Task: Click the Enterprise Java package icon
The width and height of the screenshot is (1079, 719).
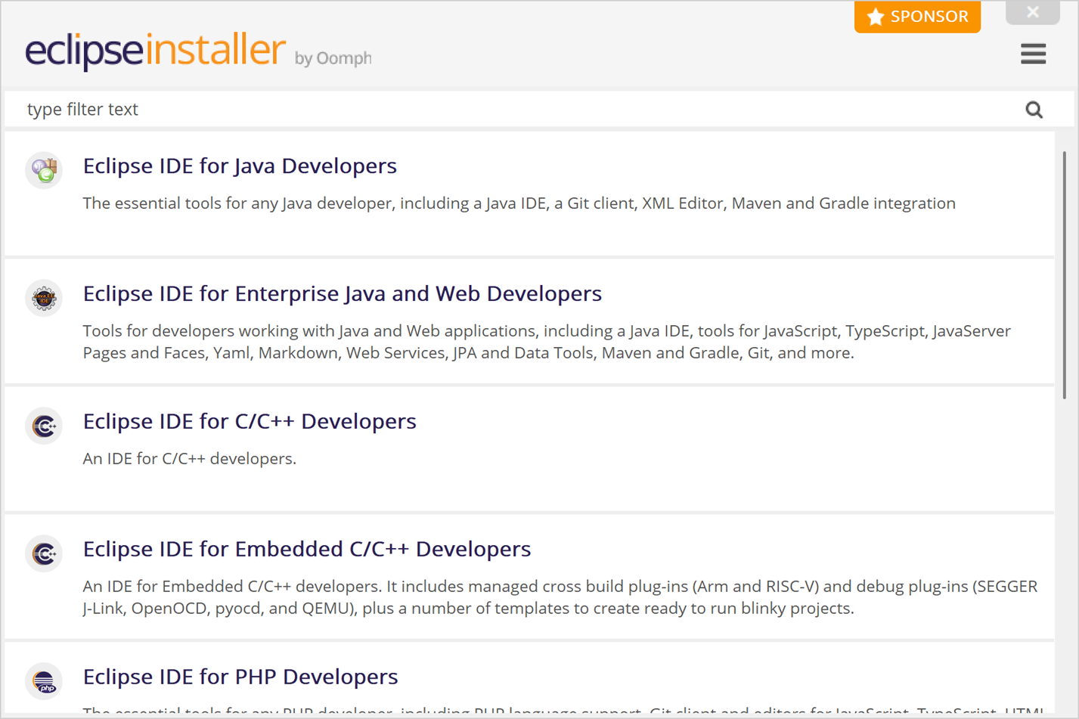Action: (44, 298)
